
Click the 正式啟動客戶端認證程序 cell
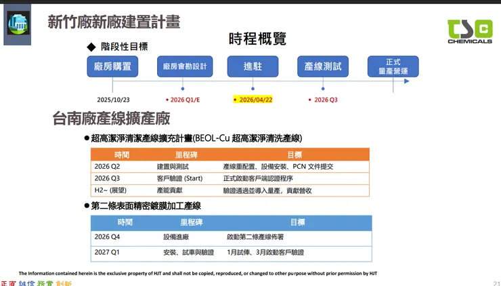pos(258,178)
